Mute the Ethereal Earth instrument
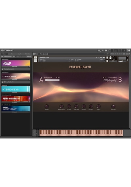 107,61
